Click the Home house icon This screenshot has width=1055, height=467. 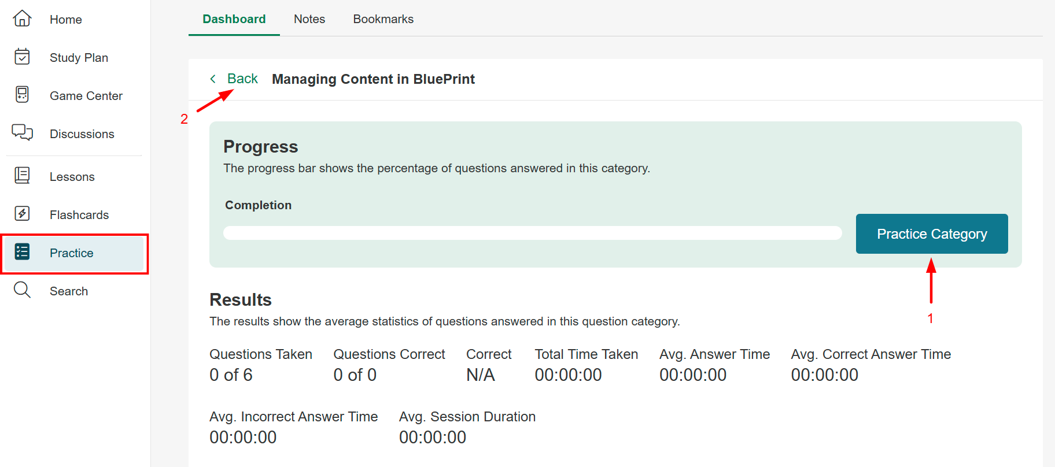[22, 18]
